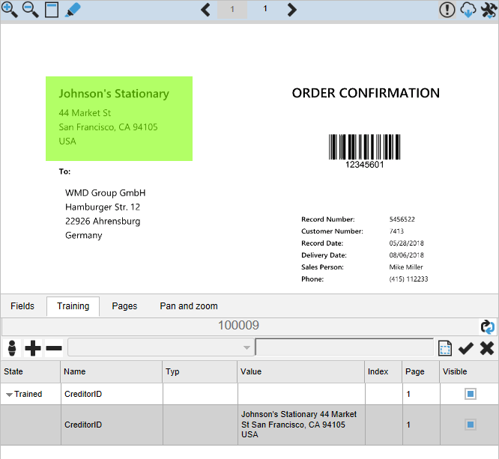Click the Page column header
499x459 pixels.
pos(421,371)
